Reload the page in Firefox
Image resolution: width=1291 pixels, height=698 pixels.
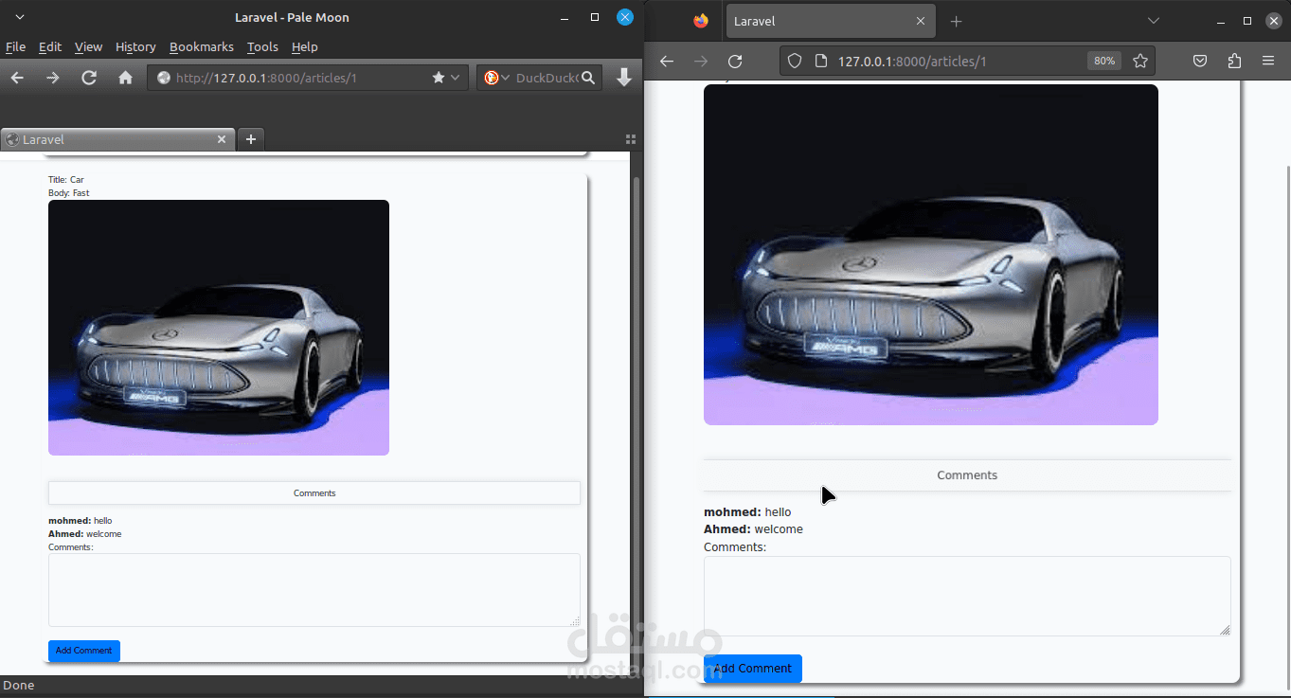click(735, 61)
